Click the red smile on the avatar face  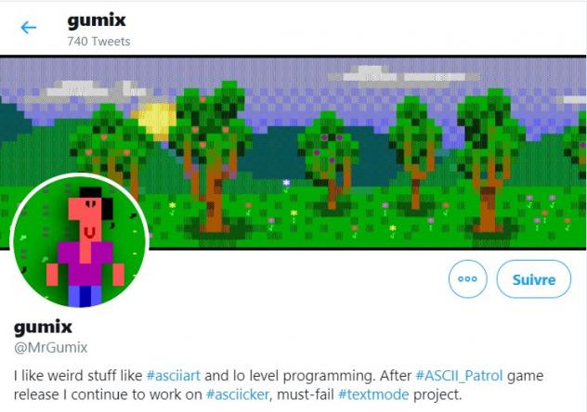pos(89,233)
